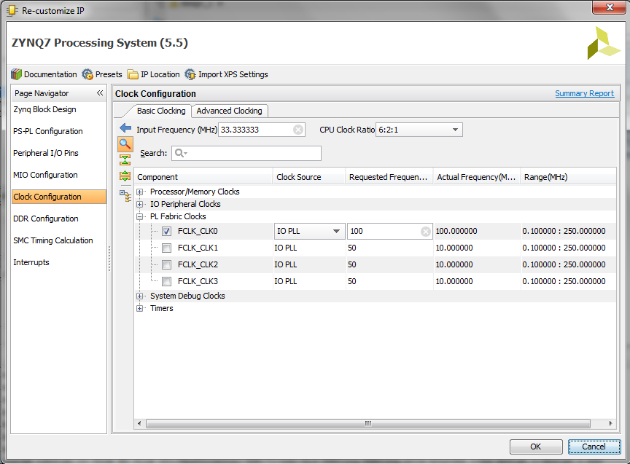This screenshot has height=464, width=630.
Task: Go to Interrupts page
Action: tap(31, 262)
